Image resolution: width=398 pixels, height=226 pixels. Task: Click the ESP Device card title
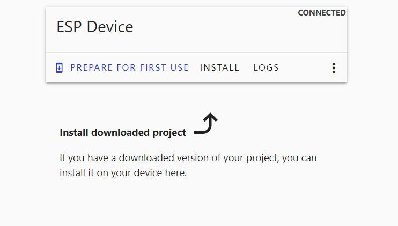click(x=95, y=27)
